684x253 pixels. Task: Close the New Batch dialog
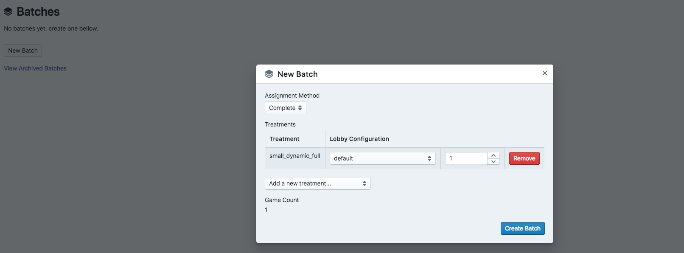(544, 73)
